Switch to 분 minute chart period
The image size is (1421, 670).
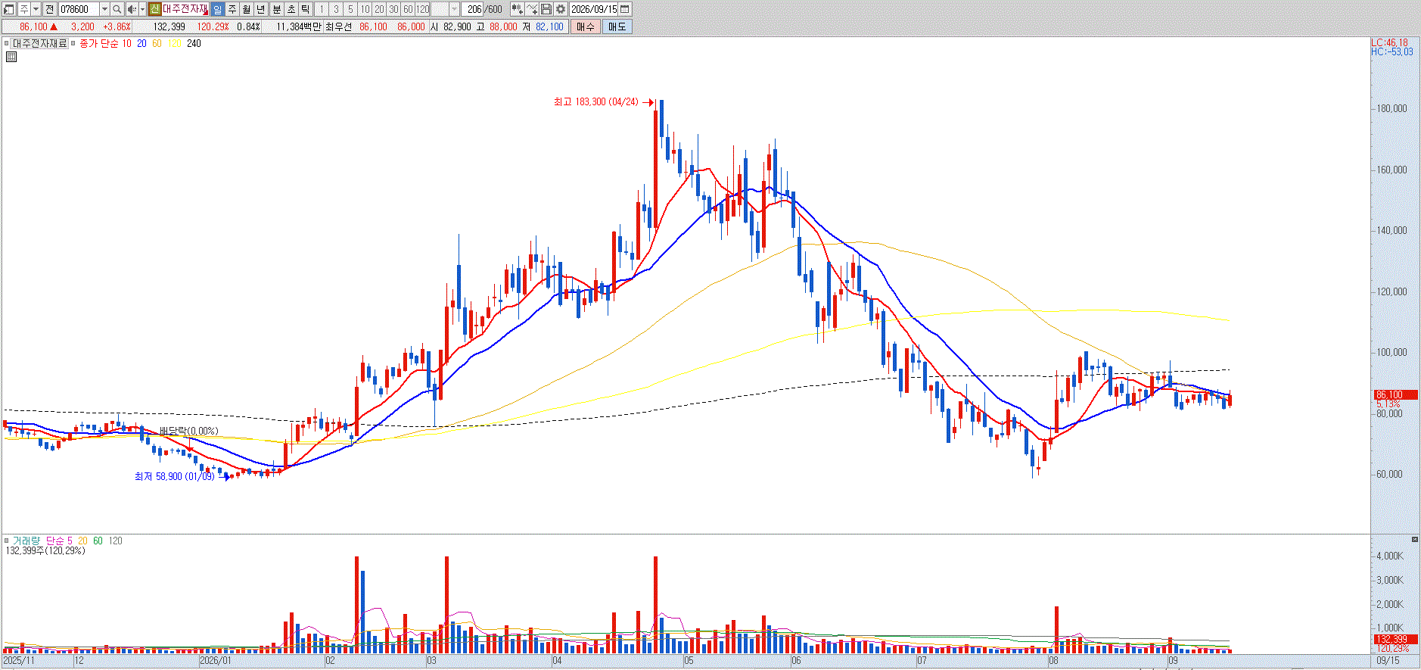(x=277, y=9)
